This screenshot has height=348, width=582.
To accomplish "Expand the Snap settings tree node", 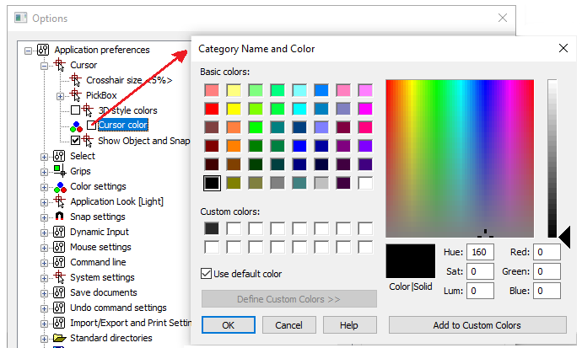I will pyautogui.click(x=44, y=218).
